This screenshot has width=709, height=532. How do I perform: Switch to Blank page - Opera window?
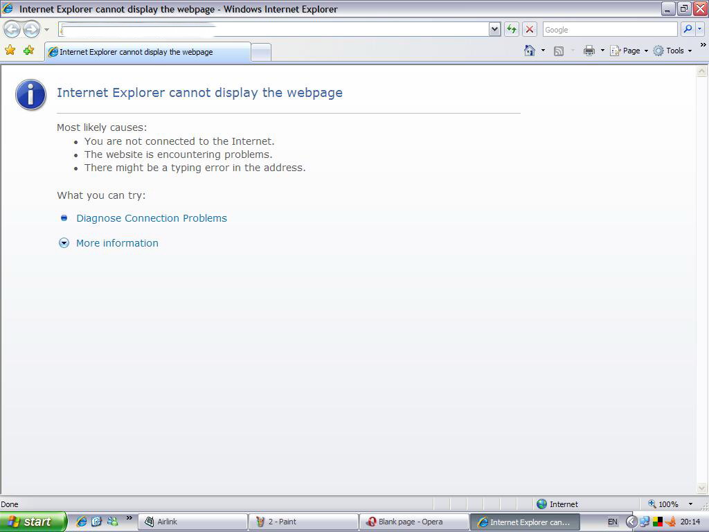[x=414, y=522]
